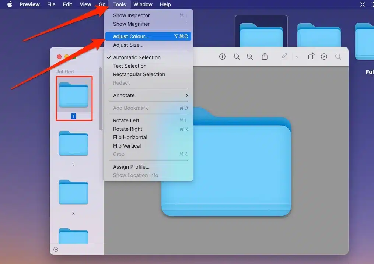Image resolution: width=374 pixels, height=264 pixels.
Task: Choose Text Selection mode
Action: (x=148, y=66)
